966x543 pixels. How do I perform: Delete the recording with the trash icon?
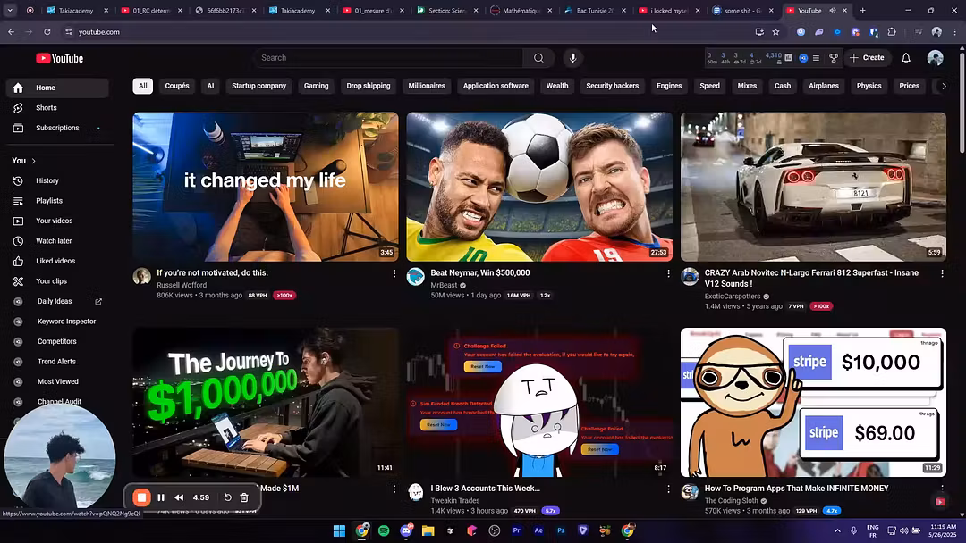point(244,497)
